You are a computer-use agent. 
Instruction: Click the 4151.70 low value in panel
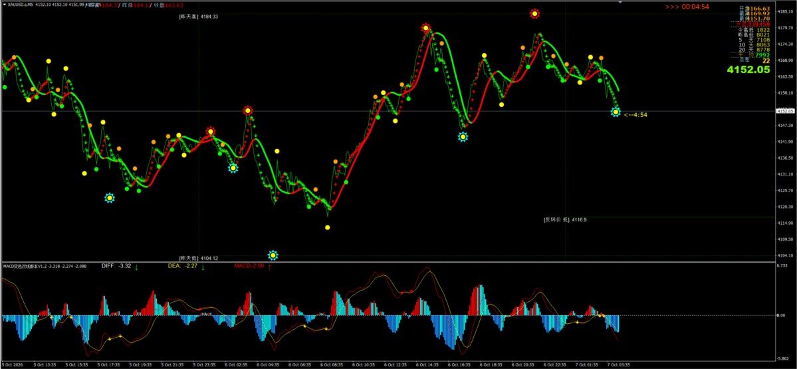[x=758, y=19]
